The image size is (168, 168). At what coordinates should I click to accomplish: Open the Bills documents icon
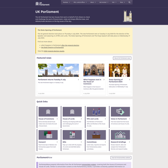pyautogui.click(x=72, y=135)
